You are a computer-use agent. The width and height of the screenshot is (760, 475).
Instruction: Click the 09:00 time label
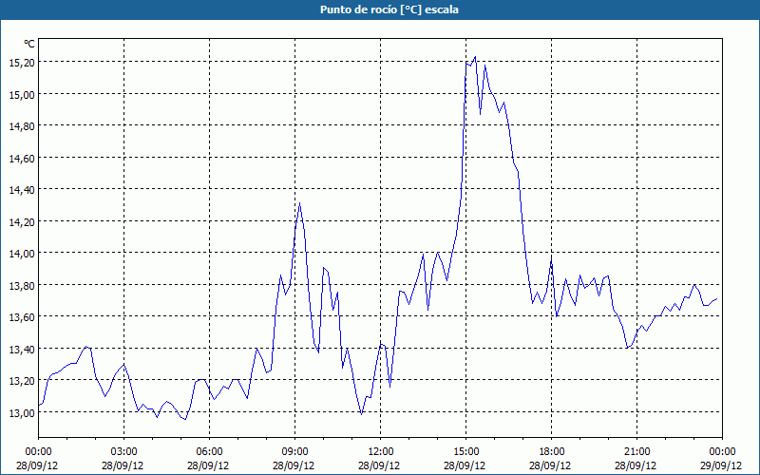click(x=294, y=451)
